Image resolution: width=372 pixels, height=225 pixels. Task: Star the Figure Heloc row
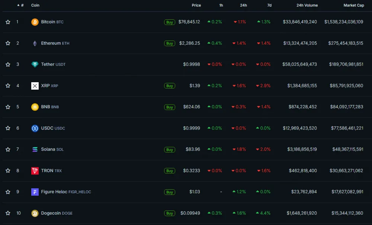[x=8, y=192]
